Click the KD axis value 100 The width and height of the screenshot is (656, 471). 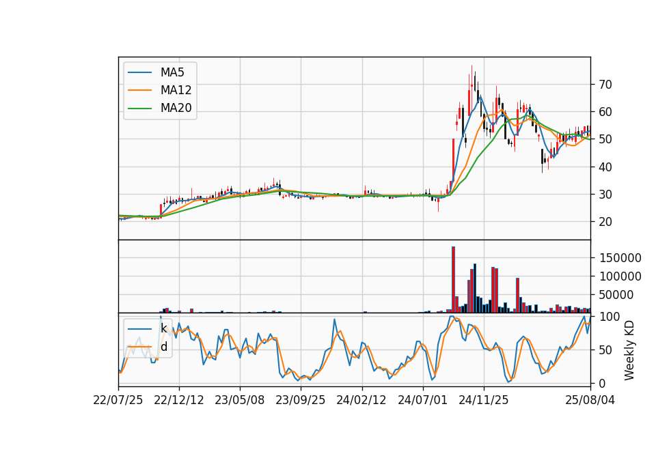[x=609, y=317]
